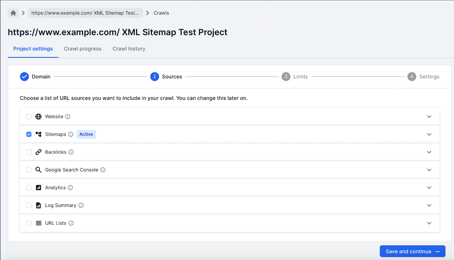Viewport: 454px width, 260px height.
Task: Click the Crawls breadcrumb link
Action: [161, 13]
